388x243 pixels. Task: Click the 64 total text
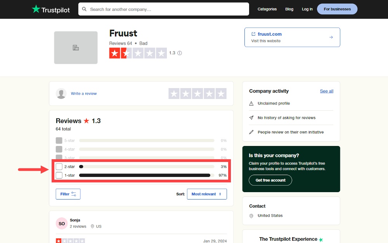point(63,129)
